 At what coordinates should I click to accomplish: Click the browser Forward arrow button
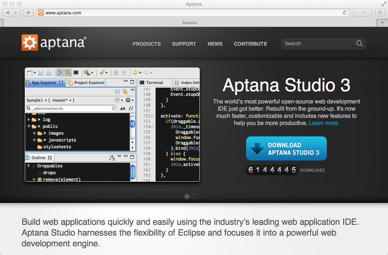tap(16, 13)
